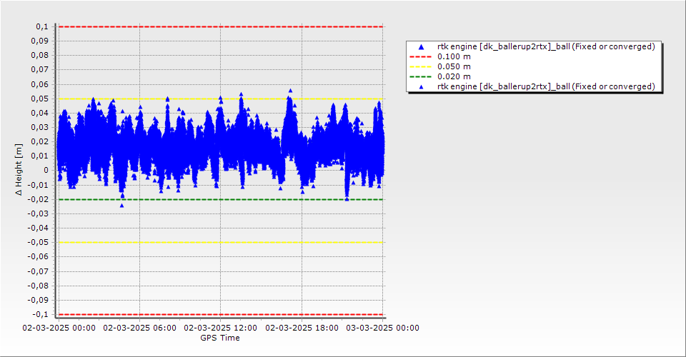
Task: Click the '0,06' y-axis label
Action: [40, 84]
